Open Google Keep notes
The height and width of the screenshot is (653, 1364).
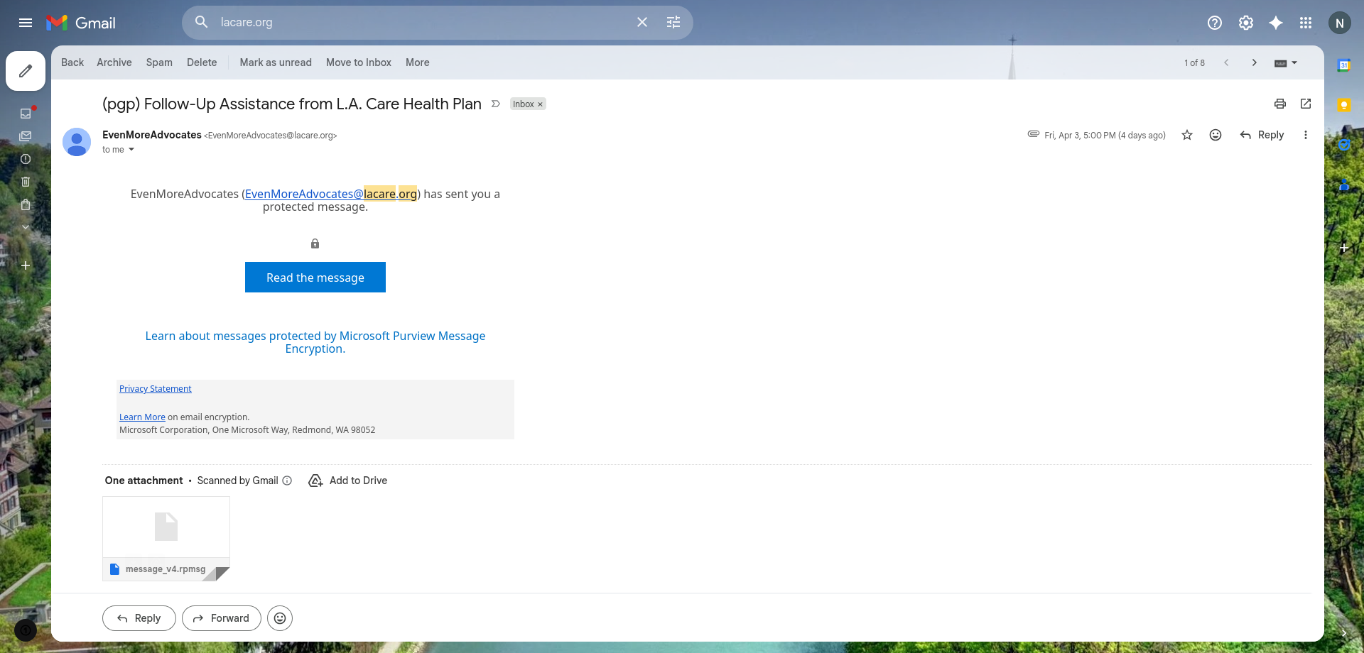(x=1345, y=105)
